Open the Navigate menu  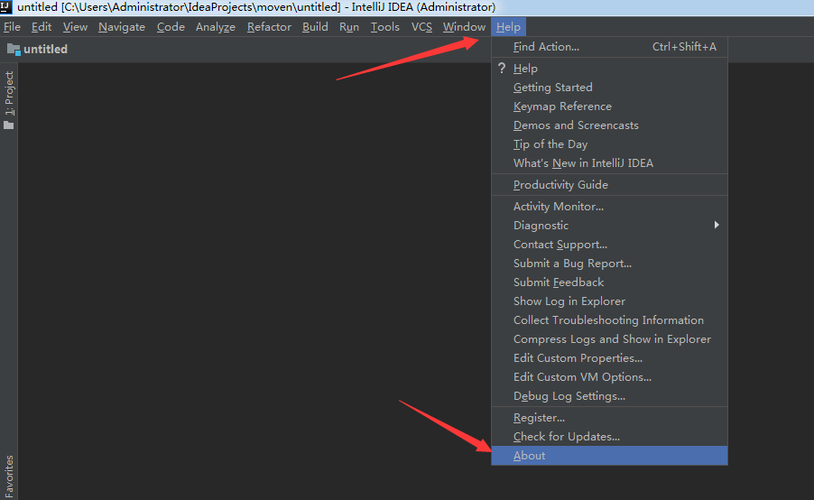coord(122,27)
